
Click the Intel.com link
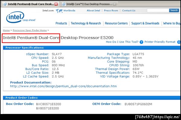(48, 10)
